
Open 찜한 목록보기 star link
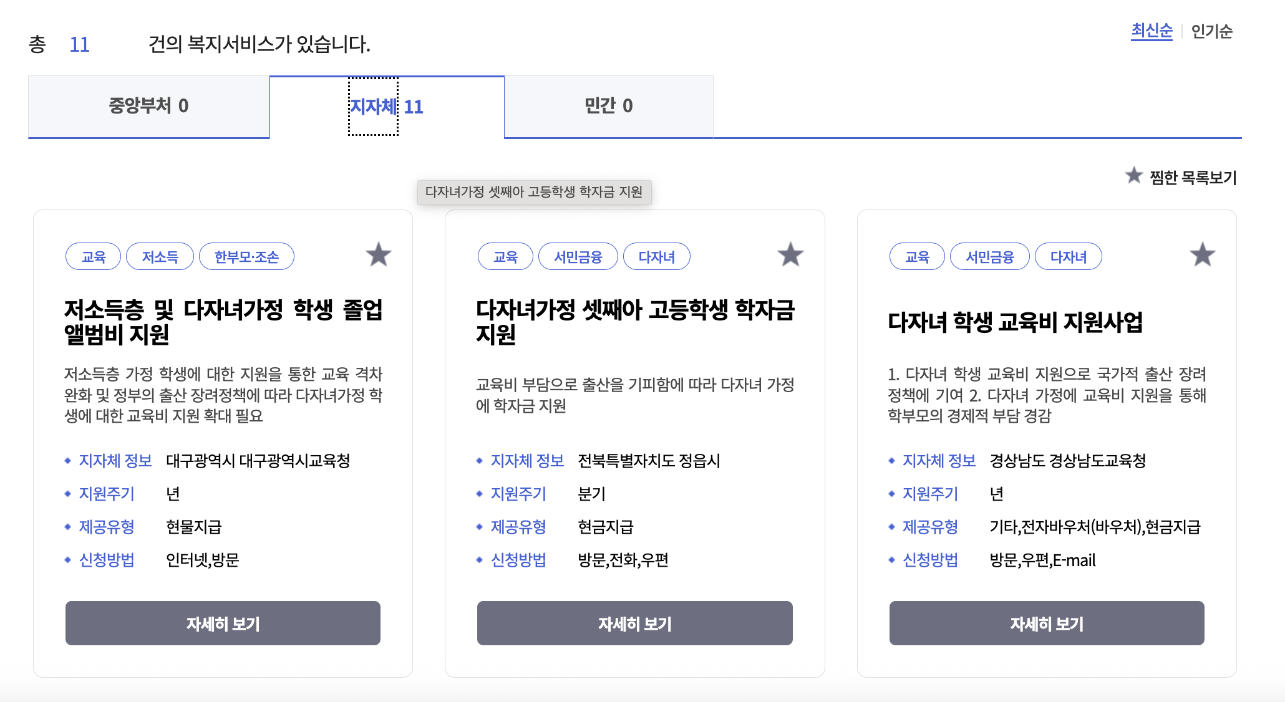pos(1181,177)
